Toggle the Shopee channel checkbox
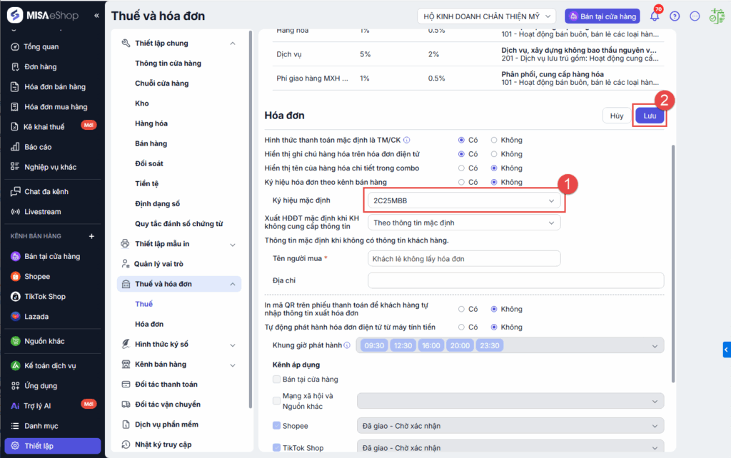 276,426
